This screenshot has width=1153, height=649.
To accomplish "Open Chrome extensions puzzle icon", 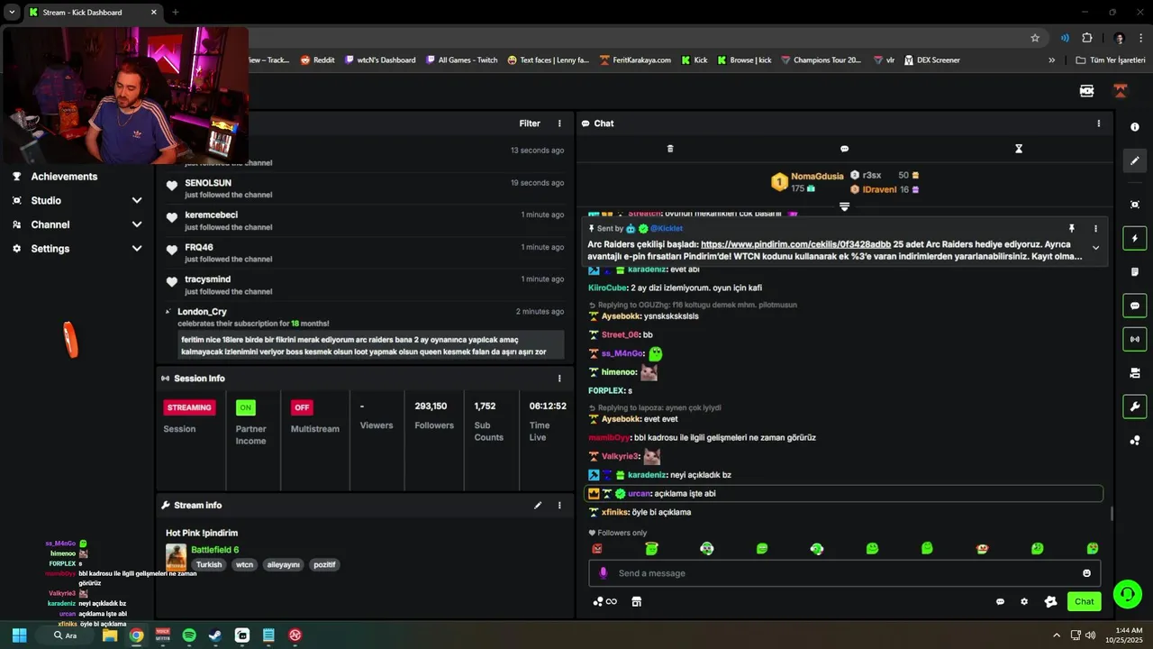I will pos(1087,38).
